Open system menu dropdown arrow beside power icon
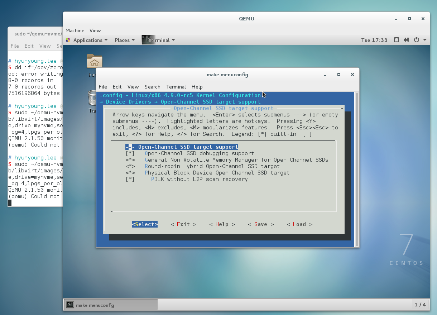This screenshot has width=437, height=315. pyautogui.click(x=425, y=40)
